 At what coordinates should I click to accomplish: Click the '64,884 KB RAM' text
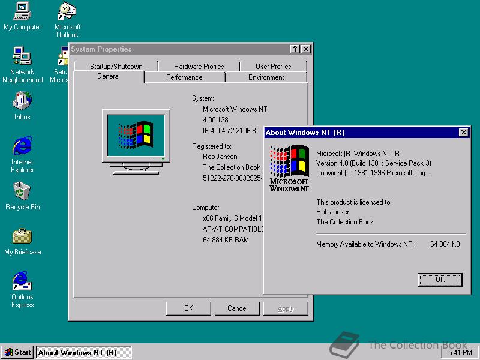[226, 239]
